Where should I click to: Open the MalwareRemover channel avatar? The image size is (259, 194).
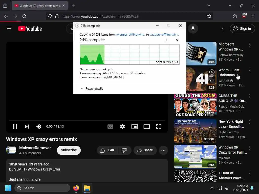tap(11, 150)
